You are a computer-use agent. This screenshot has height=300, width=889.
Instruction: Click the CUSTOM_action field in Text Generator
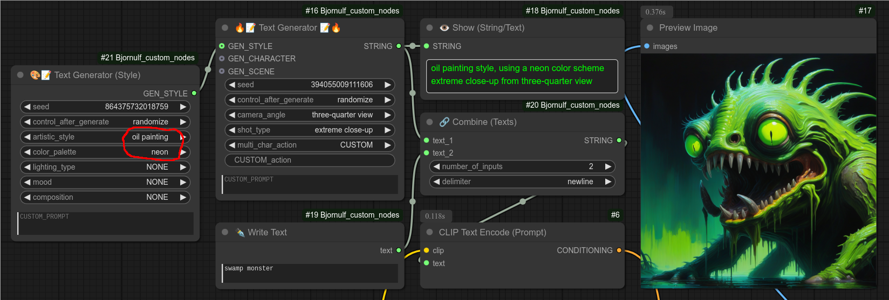click(310, 161)
